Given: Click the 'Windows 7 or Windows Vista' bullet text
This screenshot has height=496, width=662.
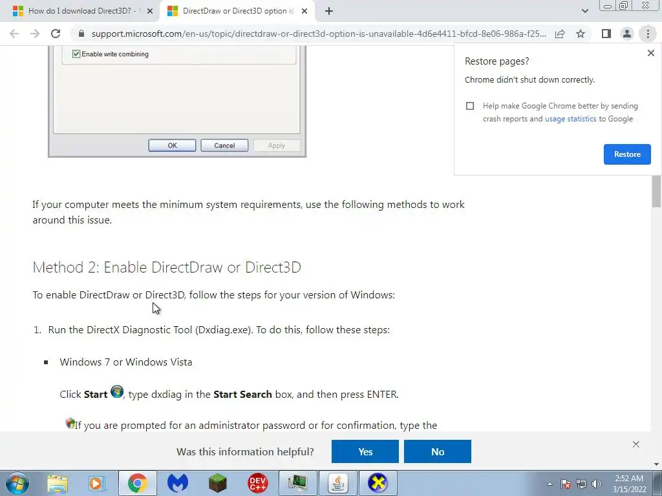Looking at the screenshot, I should coord(126,362).
